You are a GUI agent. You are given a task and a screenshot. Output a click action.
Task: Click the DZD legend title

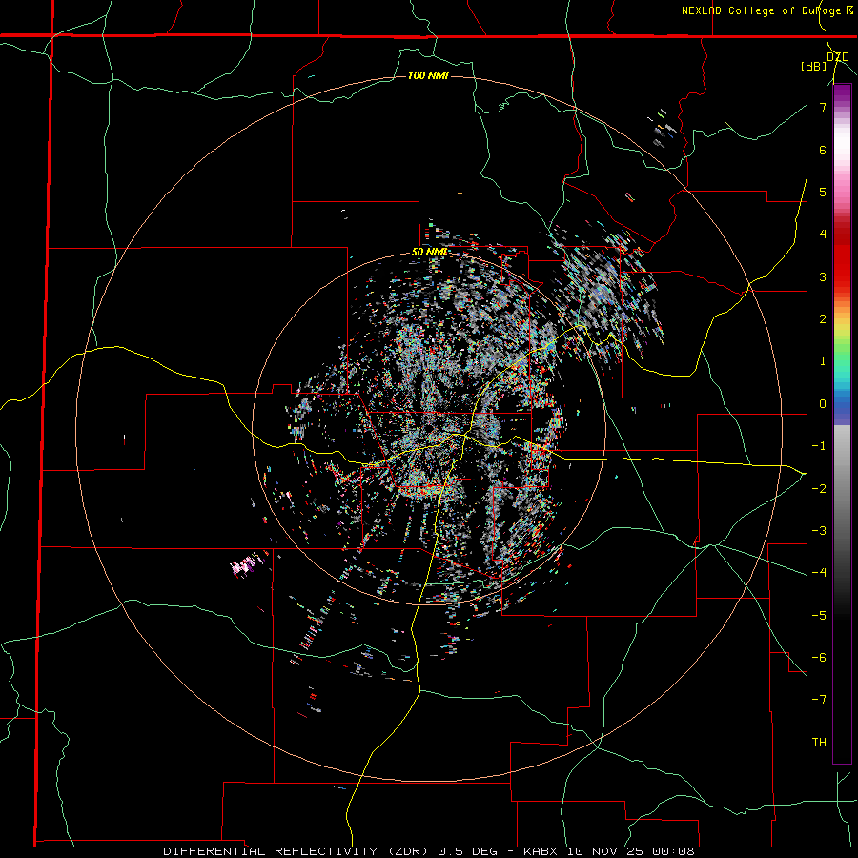838,57
